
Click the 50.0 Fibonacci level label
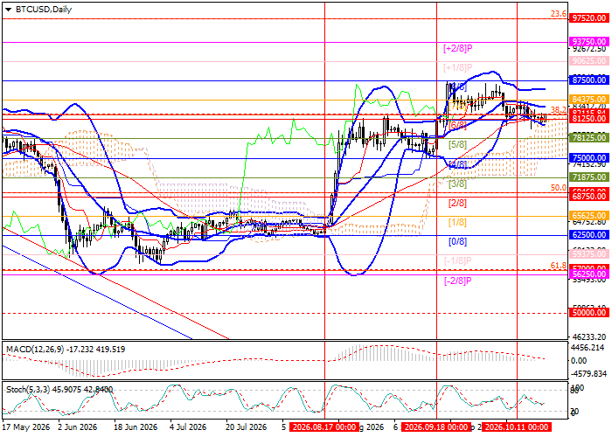coord(559,188)
